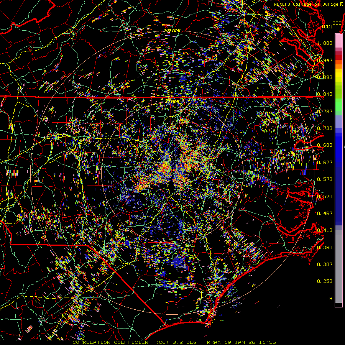Image resolution: width=345 pixels, height=345 pixels.
Task: Click the 0.253 scale value
Action: [x=325, y=281]
